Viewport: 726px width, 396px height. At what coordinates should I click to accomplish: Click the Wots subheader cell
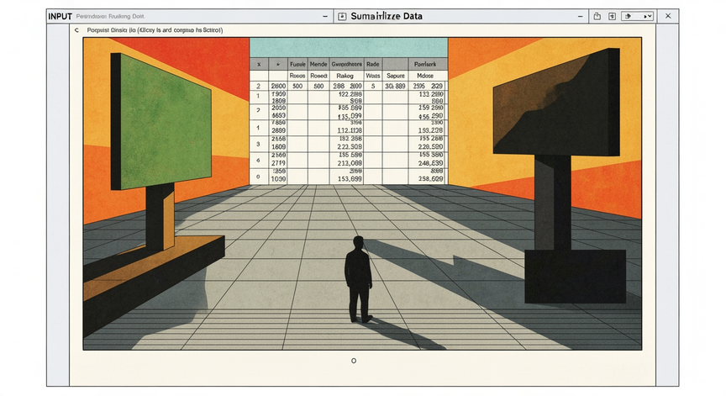[x=373, y=76]
